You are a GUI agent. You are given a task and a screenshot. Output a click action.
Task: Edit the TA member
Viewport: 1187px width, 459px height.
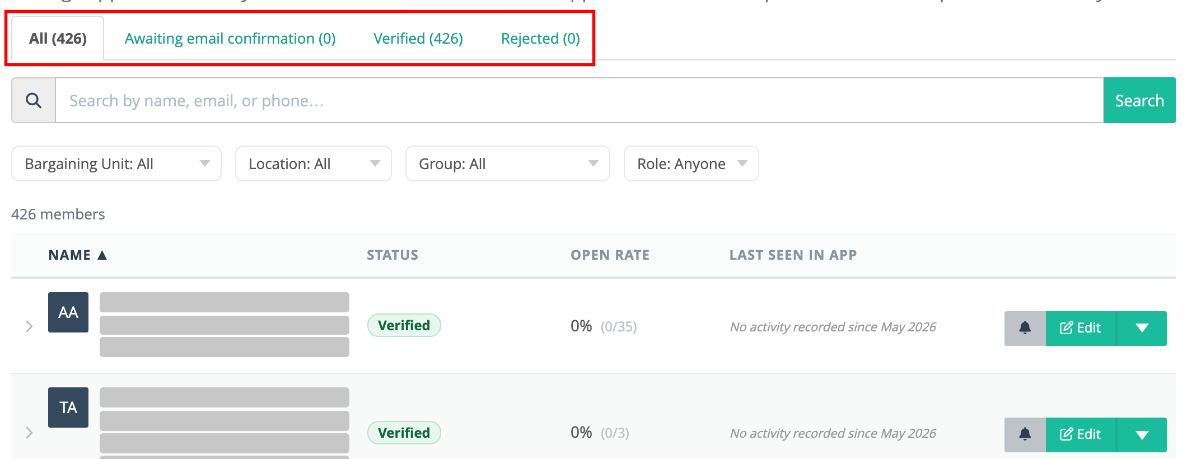(x=1081, y=434)
